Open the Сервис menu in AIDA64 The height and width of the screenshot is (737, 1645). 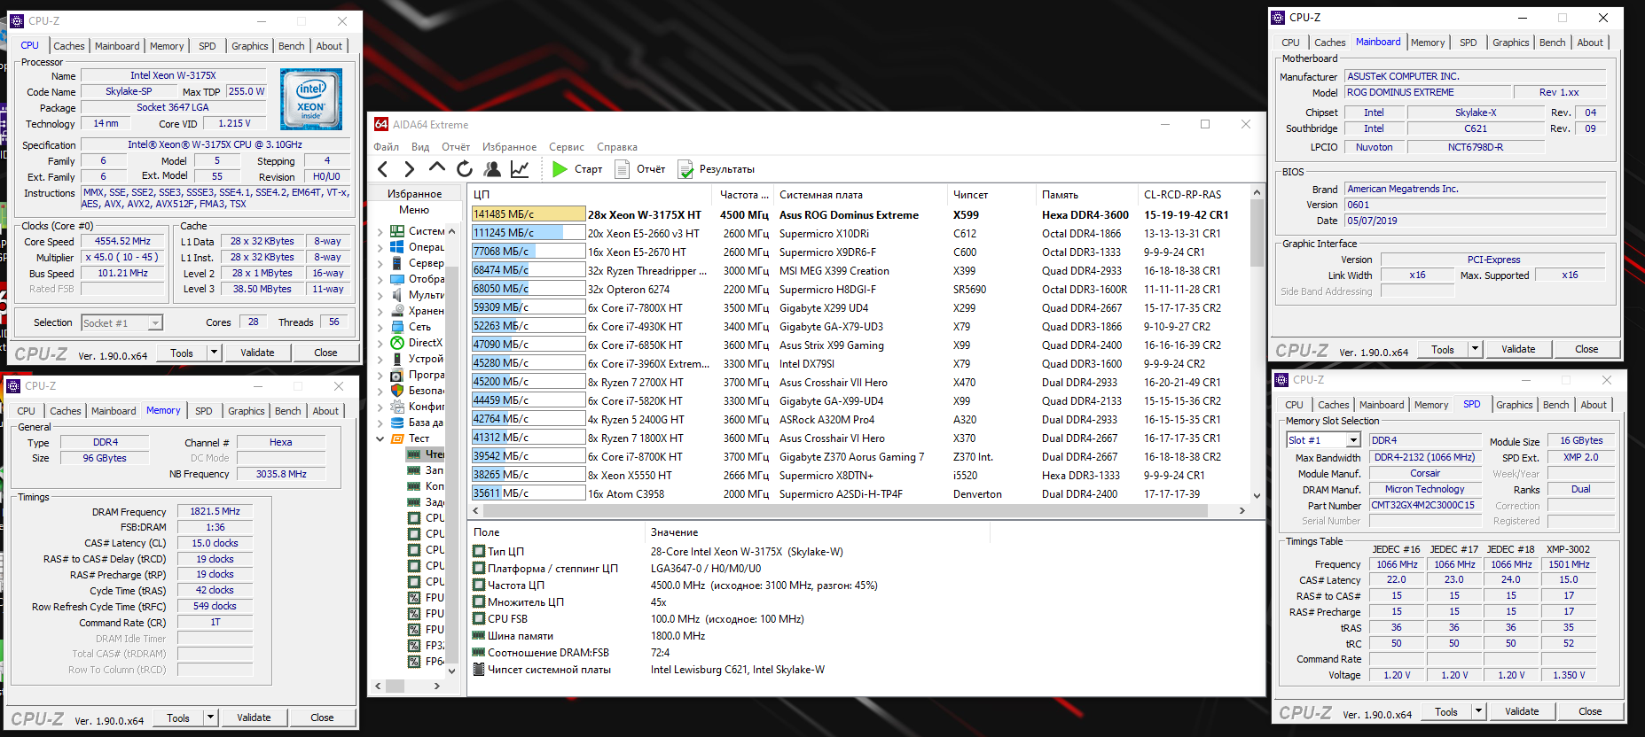566,147
